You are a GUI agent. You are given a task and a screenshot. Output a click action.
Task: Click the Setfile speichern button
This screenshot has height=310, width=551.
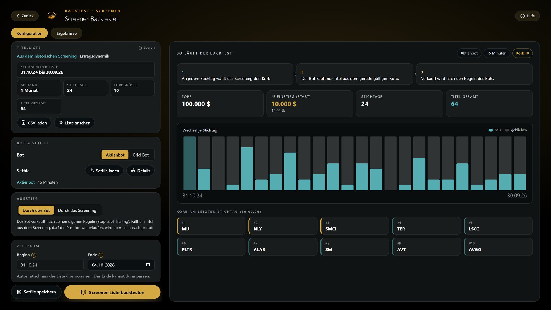point(36,292)
